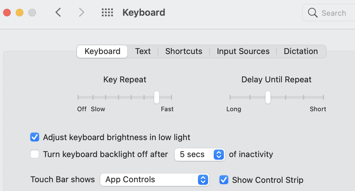
Task: Set Key Repeat slider to Off tick
Action: [x=78, y=97]
